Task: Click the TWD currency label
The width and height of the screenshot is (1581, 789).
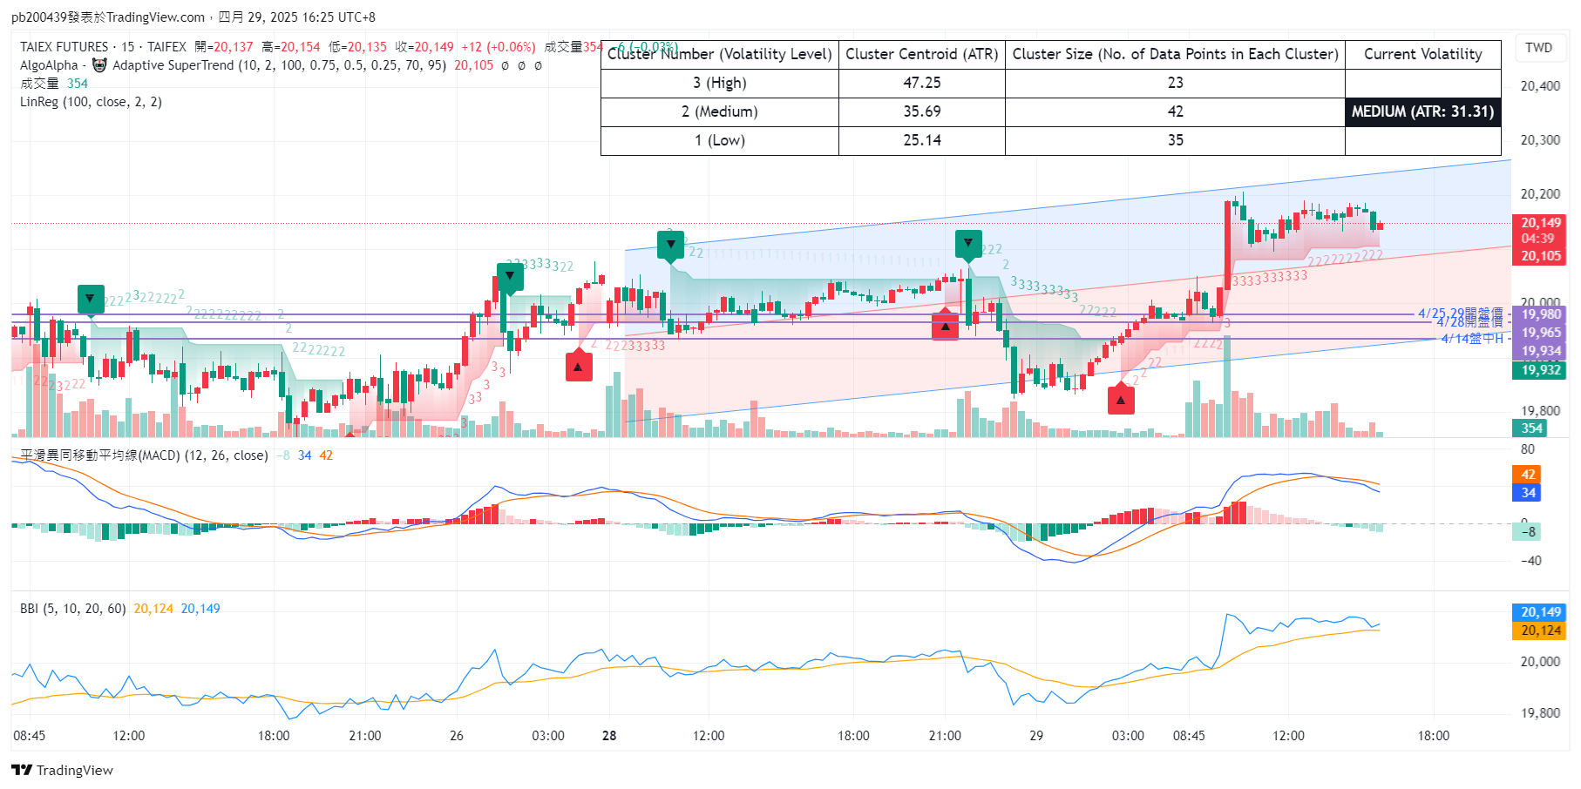Action: tap(1538, 48)
